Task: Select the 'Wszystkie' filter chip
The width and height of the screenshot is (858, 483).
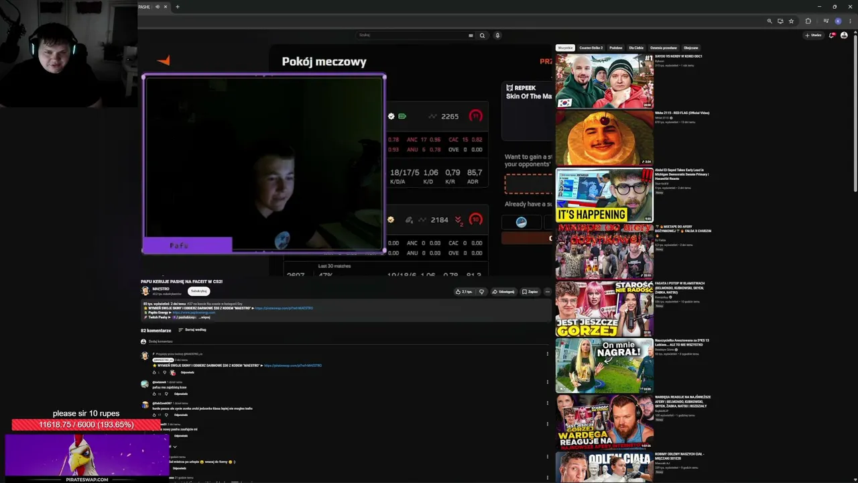Action: [566, 48]
